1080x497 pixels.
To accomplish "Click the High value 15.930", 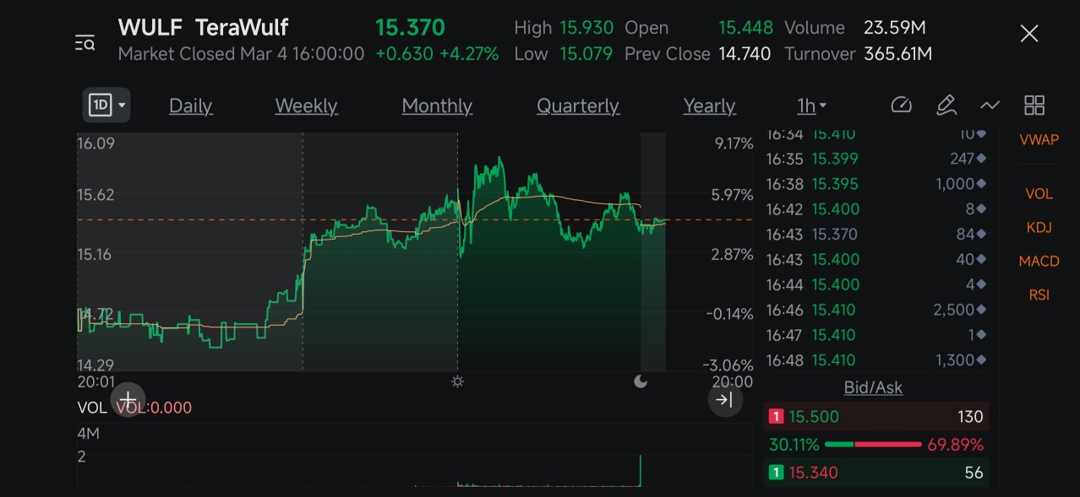I will coord(586,28).
